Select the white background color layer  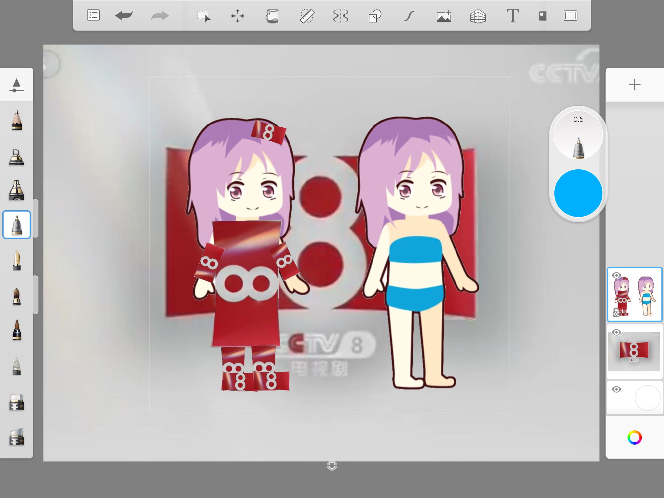pyautogui.click(x=634, y=398)
